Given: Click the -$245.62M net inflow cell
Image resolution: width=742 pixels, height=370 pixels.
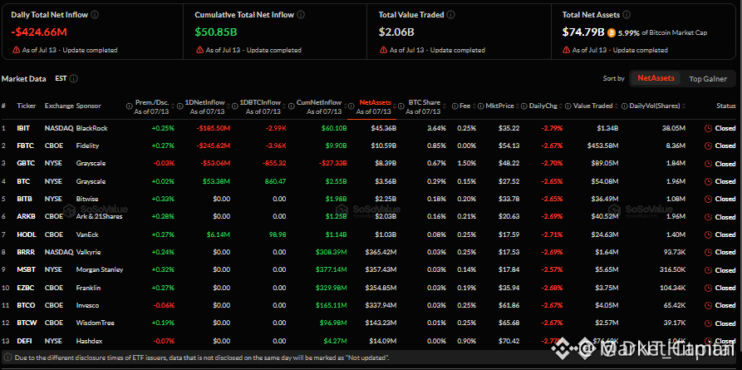Looking at the screenshot, I should click(212, 146).
